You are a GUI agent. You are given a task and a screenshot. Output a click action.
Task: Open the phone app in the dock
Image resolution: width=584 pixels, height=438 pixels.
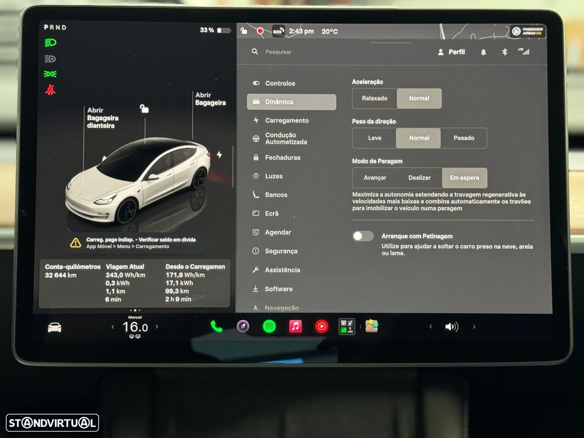(217, 326)
